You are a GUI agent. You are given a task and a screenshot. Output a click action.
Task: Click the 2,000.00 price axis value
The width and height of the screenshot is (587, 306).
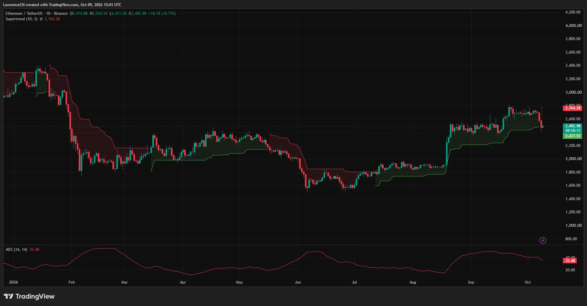(574, 159)
